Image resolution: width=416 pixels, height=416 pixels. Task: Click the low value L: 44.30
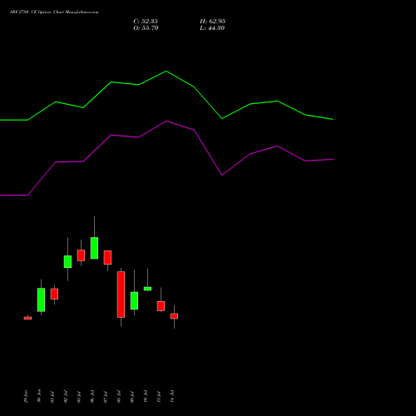click(212, 28)
